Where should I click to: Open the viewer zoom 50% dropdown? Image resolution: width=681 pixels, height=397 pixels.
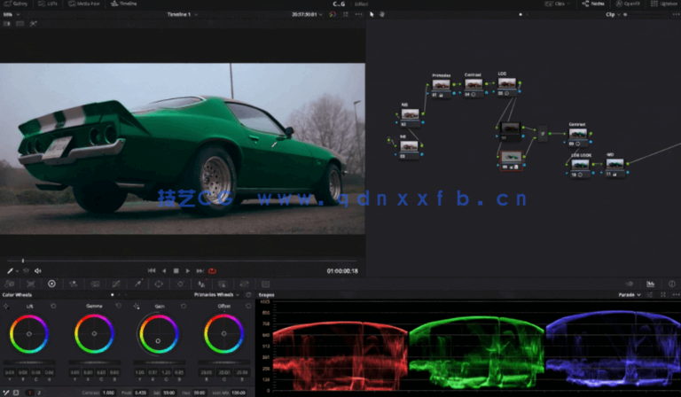click(x=12, y=14)
